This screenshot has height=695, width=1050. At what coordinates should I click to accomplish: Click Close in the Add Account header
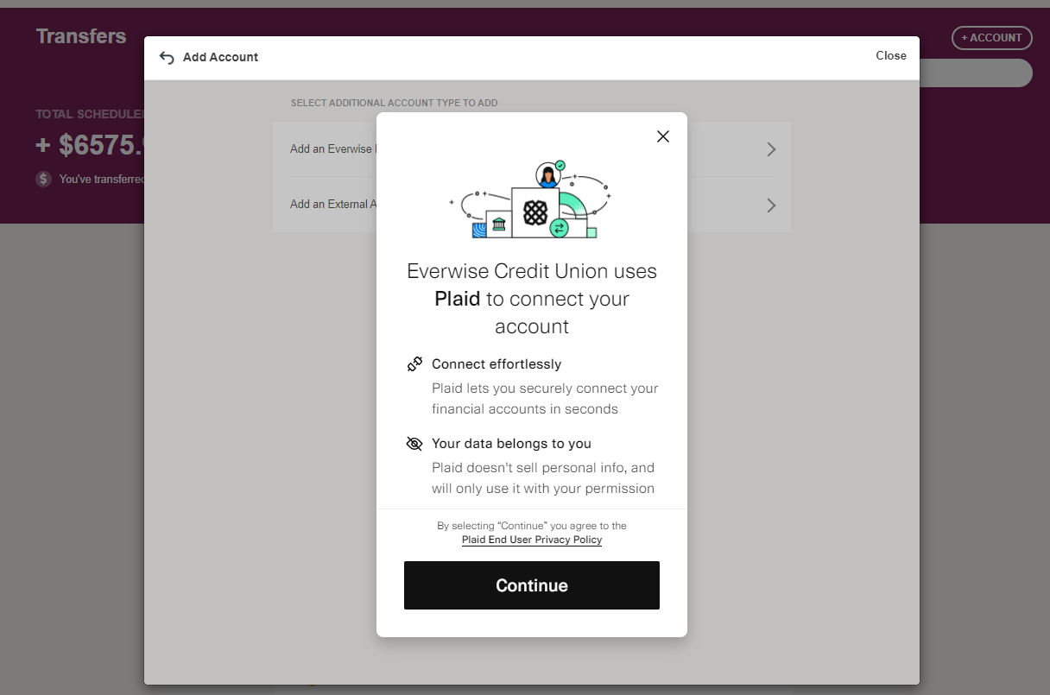[x=890, y=56]
